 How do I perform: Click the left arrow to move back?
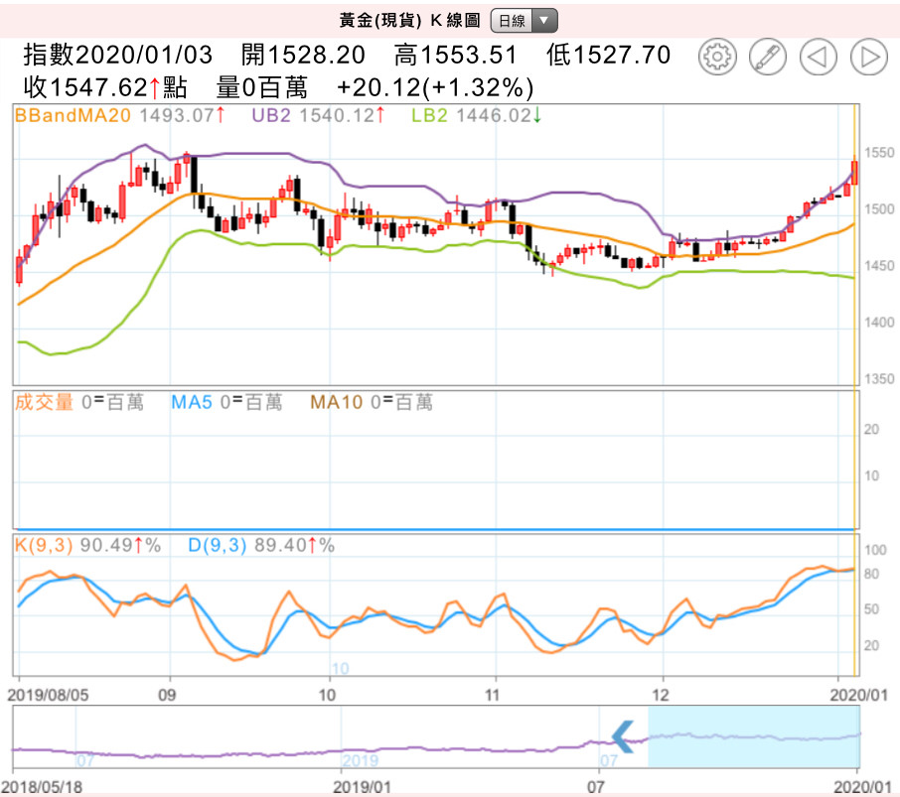818,58
